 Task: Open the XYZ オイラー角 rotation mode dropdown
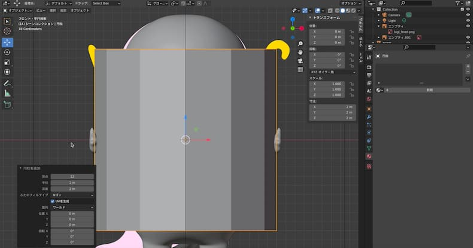coord(332,72)
